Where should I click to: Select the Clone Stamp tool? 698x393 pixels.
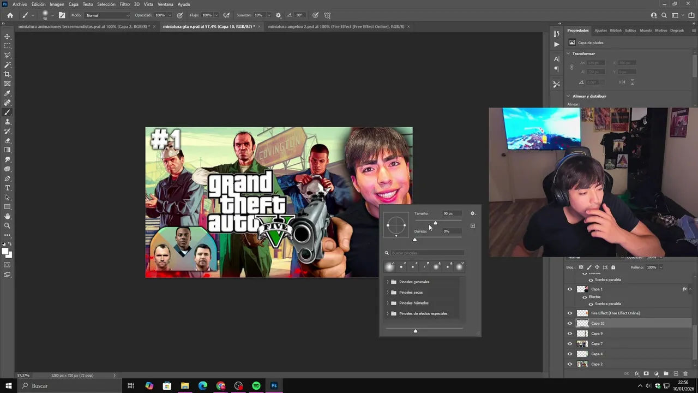pyautogui.click(x=8, y=122)
